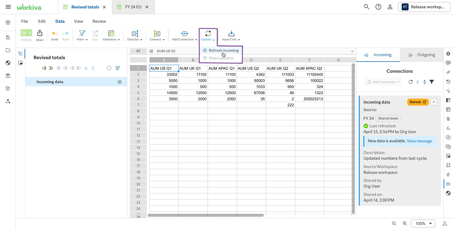453x229 pixels.
Task: Toggle the outline panel view icon
Action: (21, 54)
